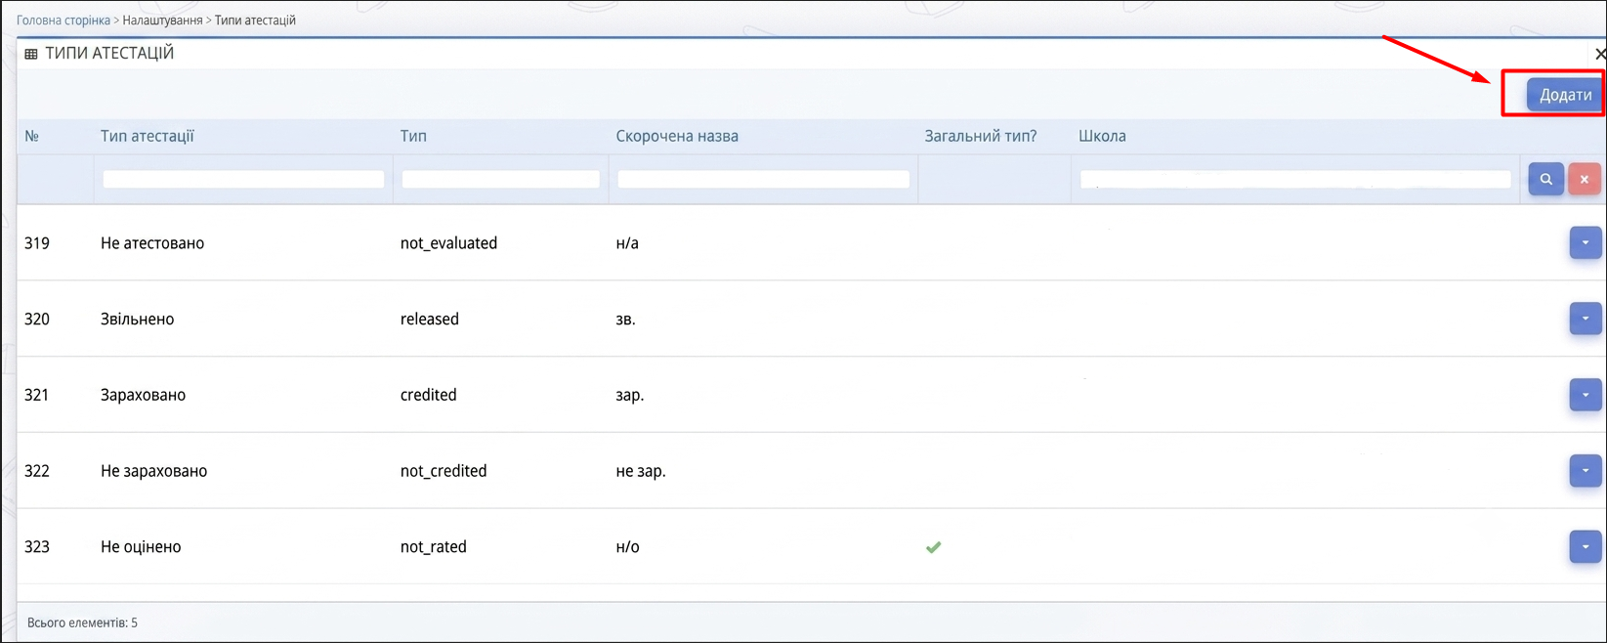
Task: Expand the actions menu for Не зараховано
Action: [1585, 470]
